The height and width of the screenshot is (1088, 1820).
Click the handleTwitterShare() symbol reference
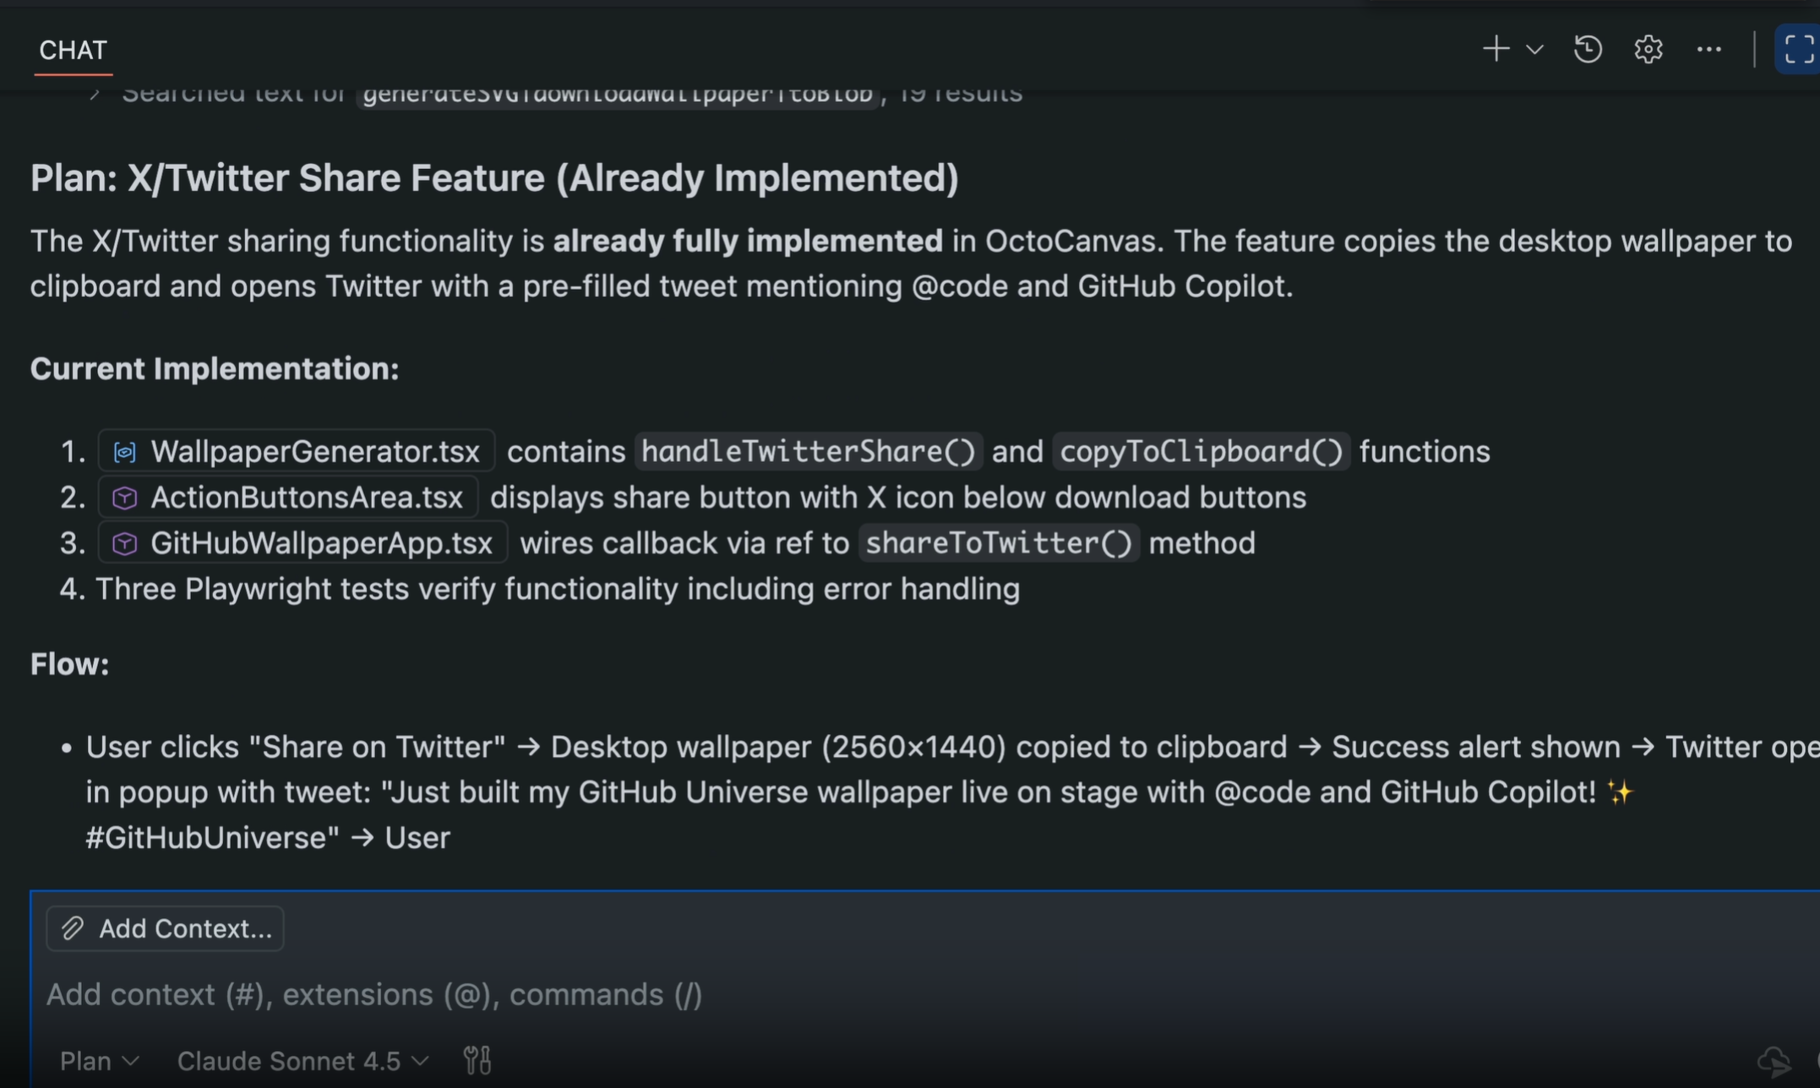pos(809,452)
